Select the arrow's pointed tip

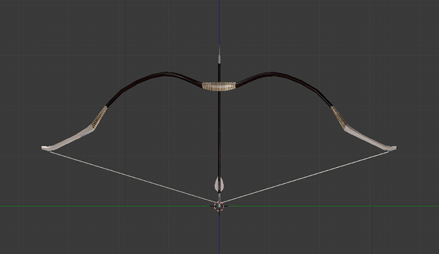tap(219, 50)
